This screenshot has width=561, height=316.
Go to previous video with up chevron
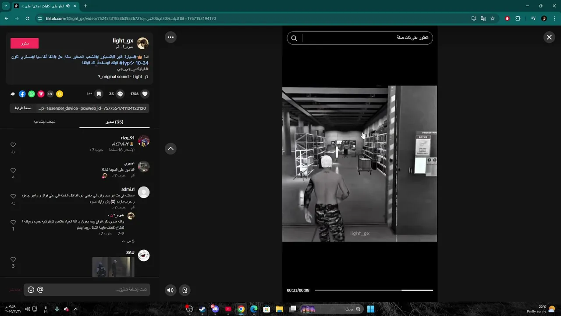click(170, 148)
